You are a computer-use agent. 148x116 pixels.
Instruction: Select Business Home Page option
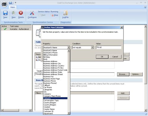[55, 79]
